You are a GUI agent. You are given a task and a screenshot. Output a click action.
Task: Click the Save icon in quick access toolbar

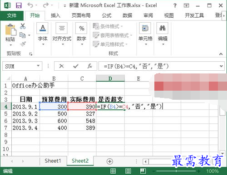pos(19,5)
